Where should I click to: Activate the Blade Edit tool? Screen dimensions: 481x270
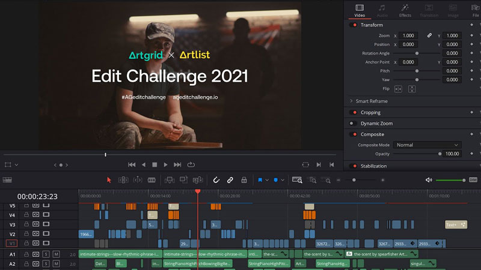click(x=152, y=179)
